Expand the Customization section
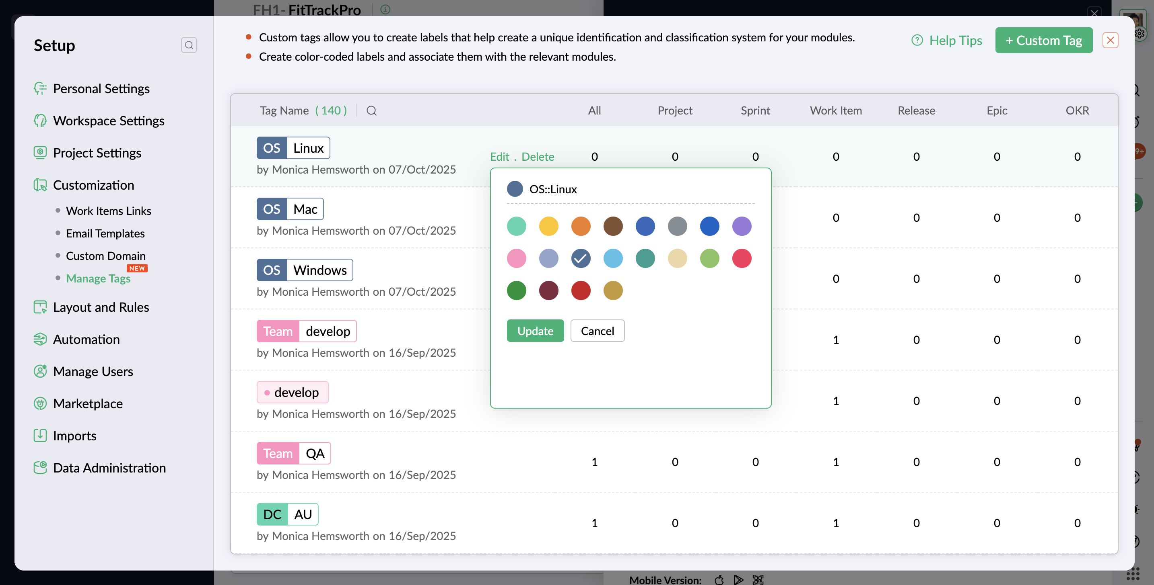 click(93, 185)
